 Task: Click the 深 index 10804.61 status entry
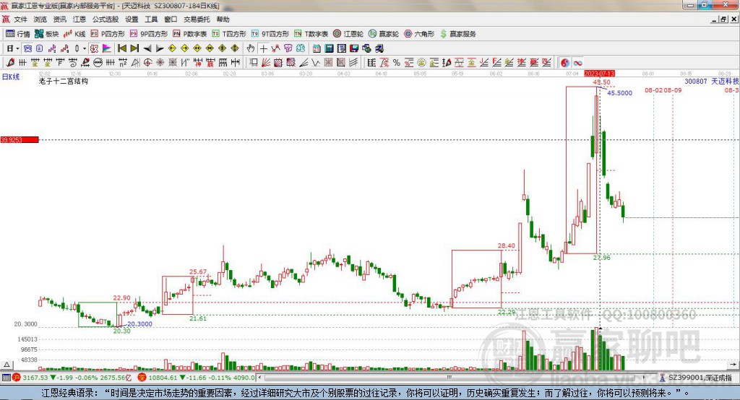196,378
